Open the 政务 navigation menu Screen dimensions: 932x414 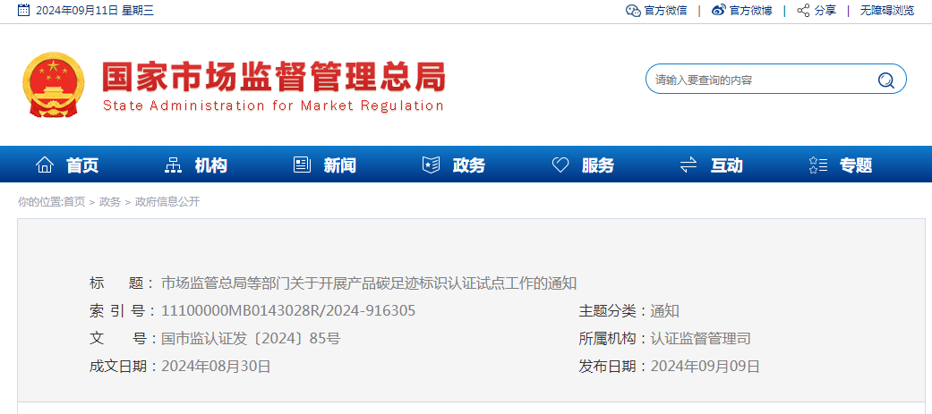click(x=469, y=165)
